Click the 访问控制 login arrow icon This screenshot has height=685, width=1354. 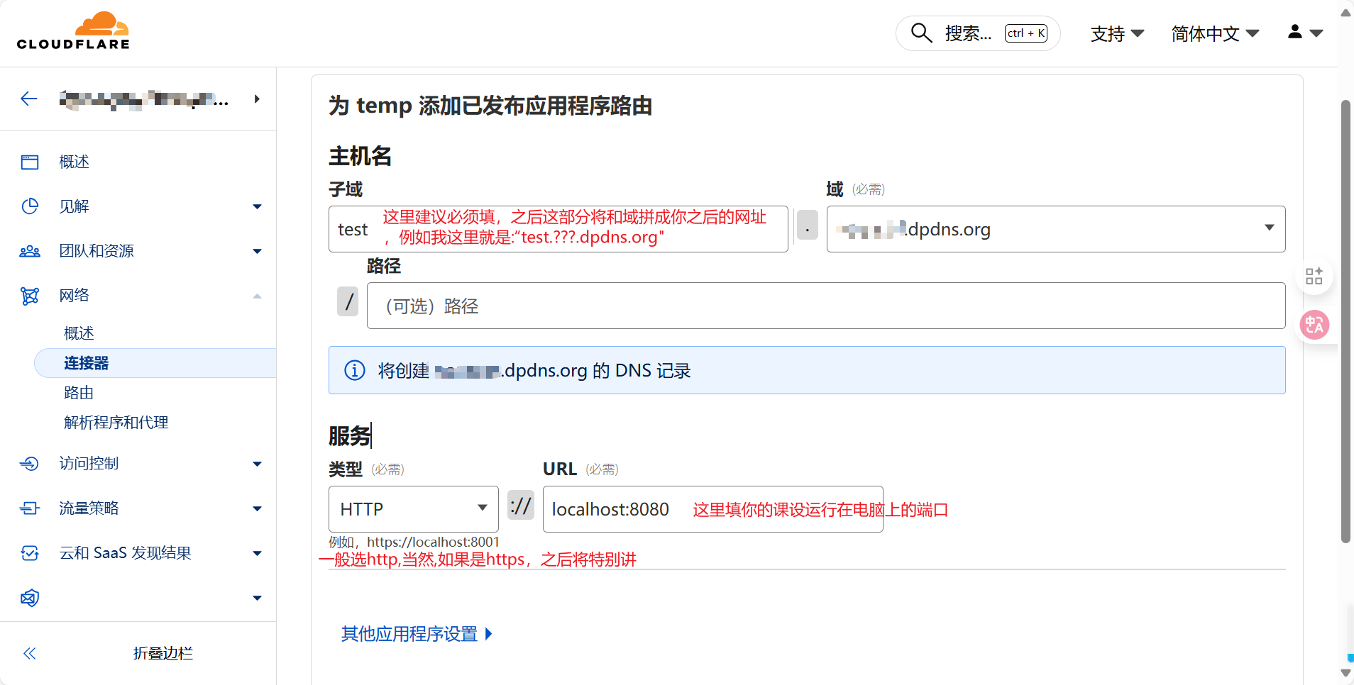pyautogui.click(x=30, y=464)
